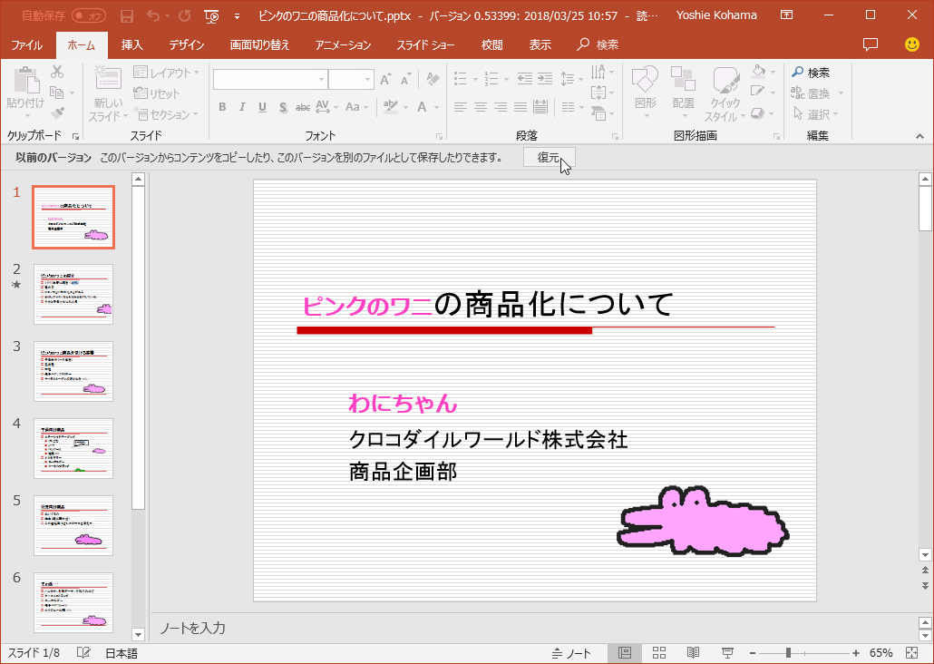Toggle the 自動保存 AutoSave switch
Viewport: 934px width, 664px height.
pos(89,15)
